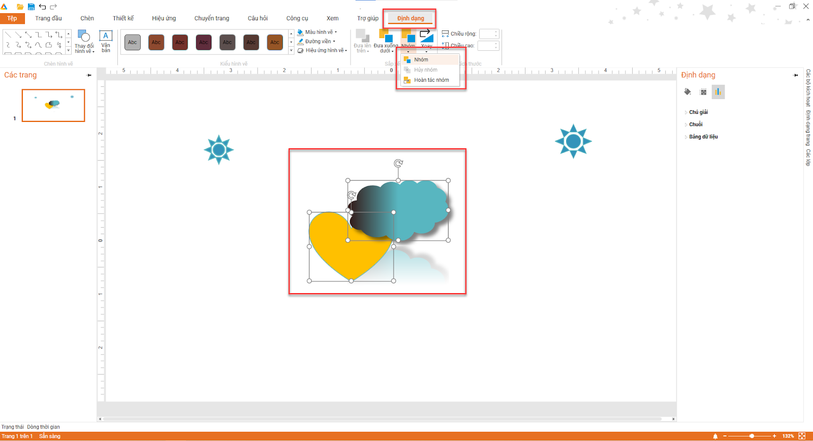This screenshot has width=813, height=441.
Task: Undo the last action in quick toolbar
Action: pyautogui.click(x=42, y=7)
